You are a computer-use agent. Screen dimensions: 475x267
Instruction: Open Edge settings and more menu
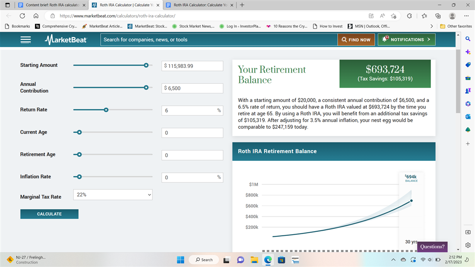[x=466, y=16]
